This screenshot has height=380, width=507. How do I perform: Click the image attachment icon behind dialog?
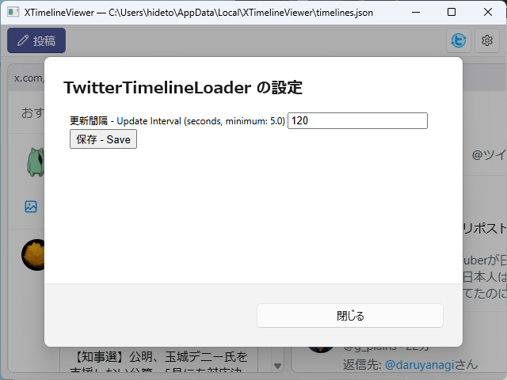tap(31, 207)
